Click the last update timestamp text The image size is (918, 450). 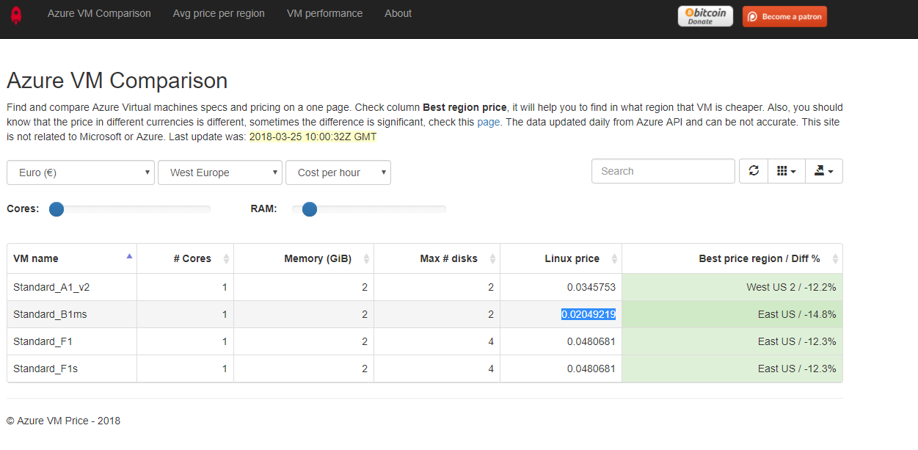point(313,137)
